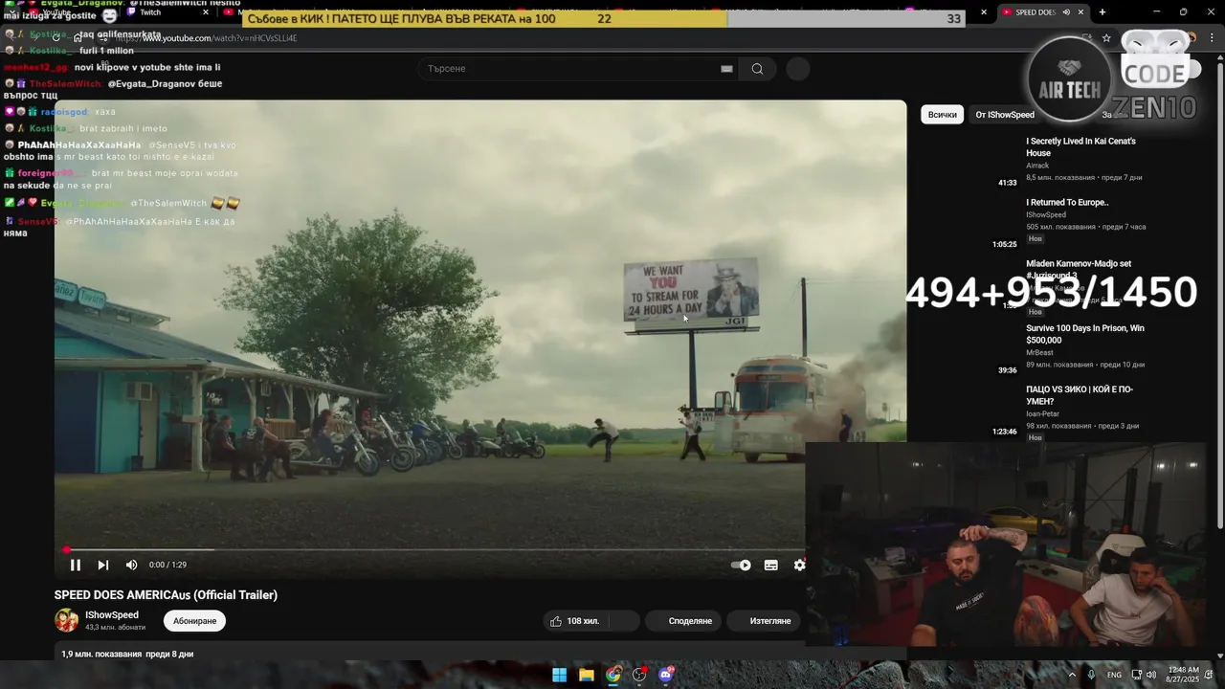1225x689 pixels.
Task: Skip to the next video
Action: point(103,565)
